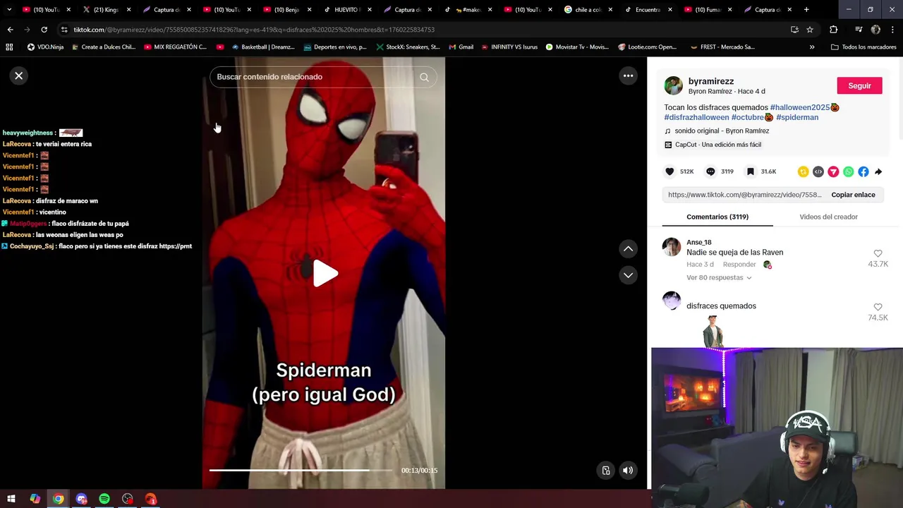Open Windows Start menu

coord(11,499)
